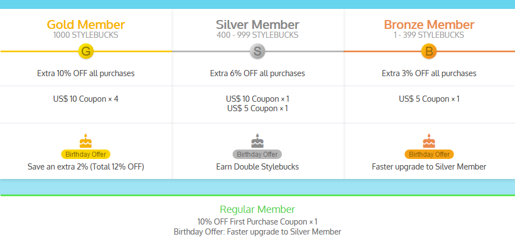Click the silver S medal icon
This screenshot has height=244, width=515.
pos(257,52)
